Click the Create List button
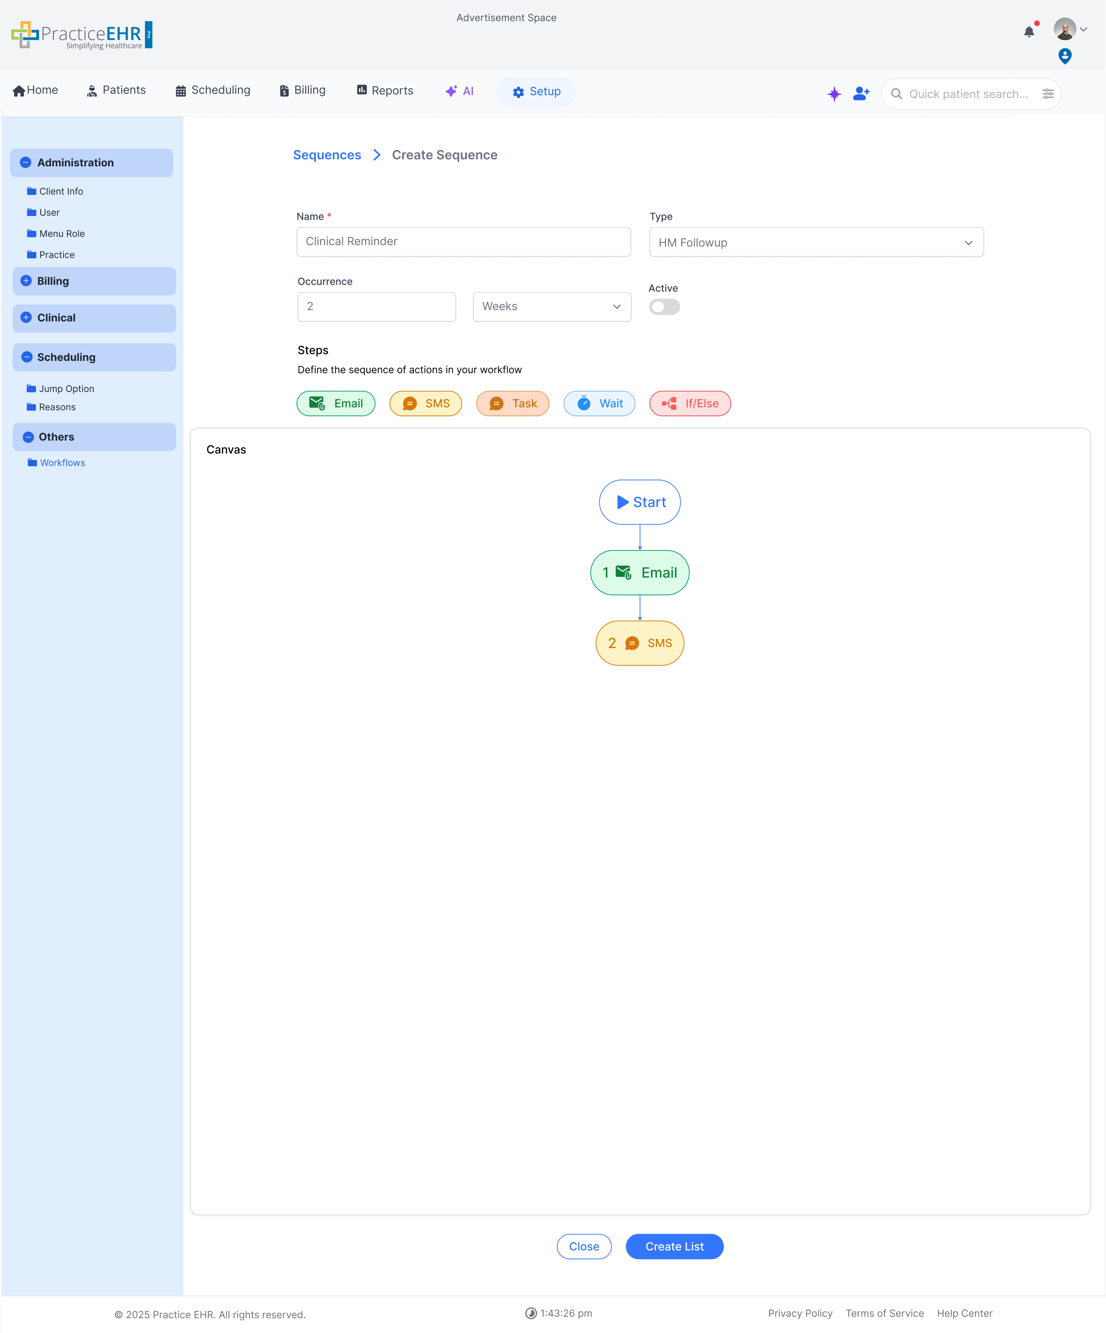Screen dimensions: 1106x1333 [x=673, y=1247]
